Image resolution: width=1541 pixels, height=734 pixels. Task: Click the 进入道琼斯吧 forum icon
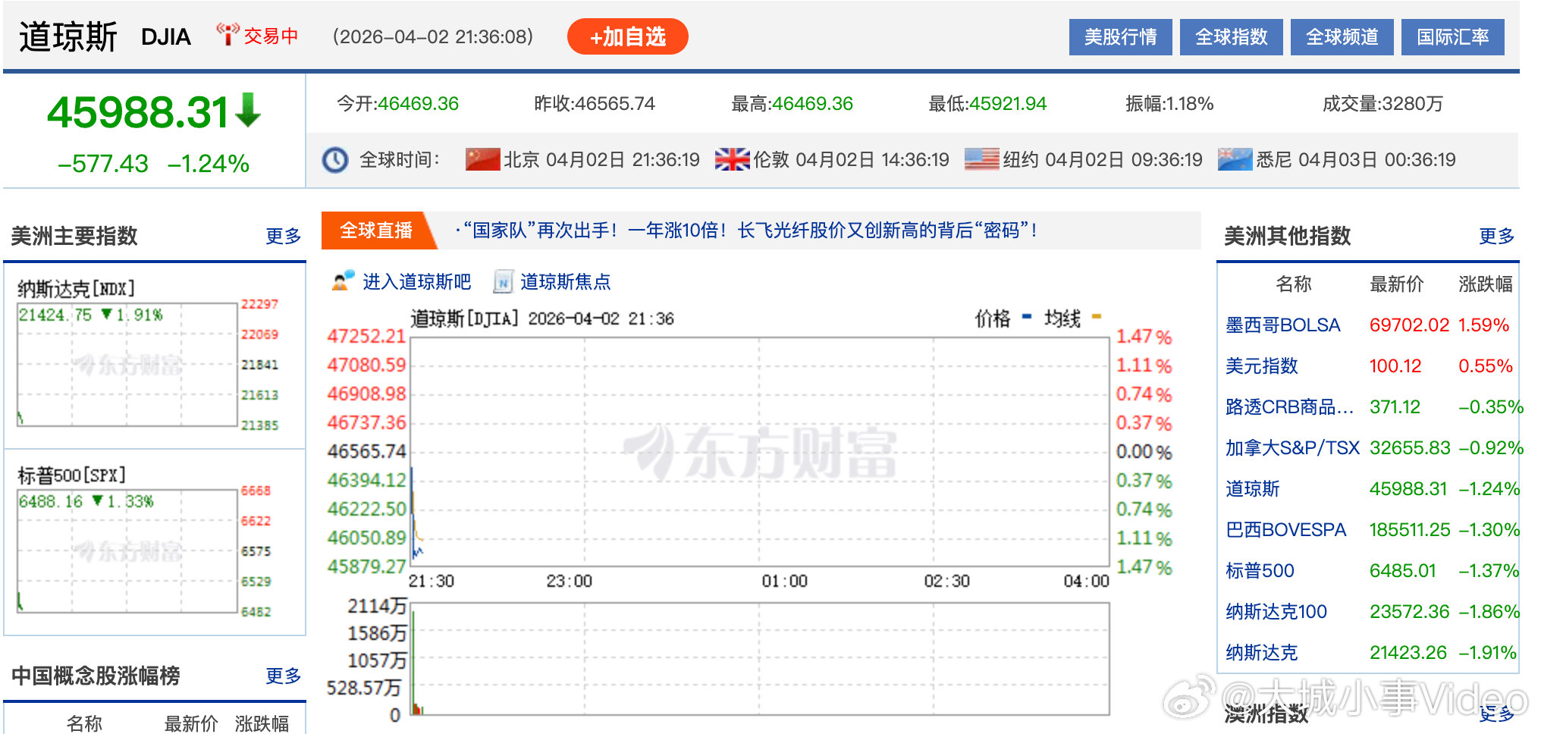(x=344, y=281)
